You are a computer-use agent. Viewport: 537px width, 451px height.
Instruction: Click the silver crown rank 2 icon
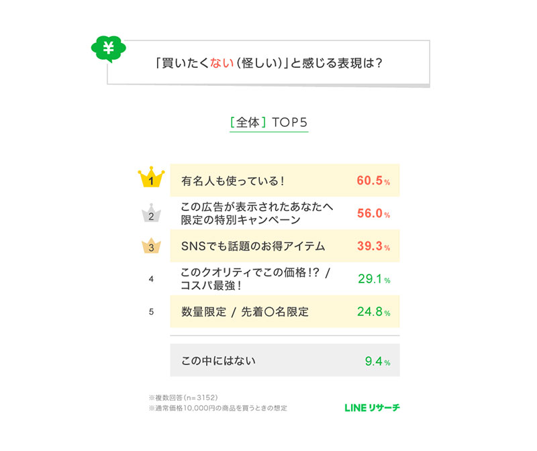point(151,213)
